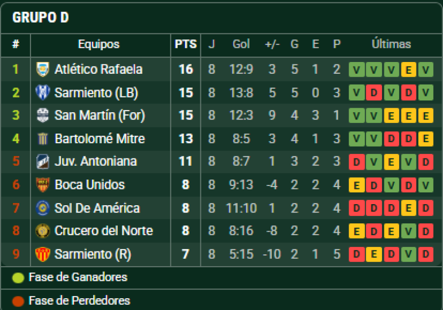Open the Sarmiento (R) team name link
The height and width of the screenshot is (310, 443).
point(93,254)
